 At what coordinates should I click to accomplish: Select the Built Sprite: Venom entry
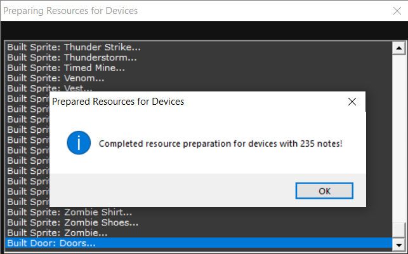tap(199, 78)
